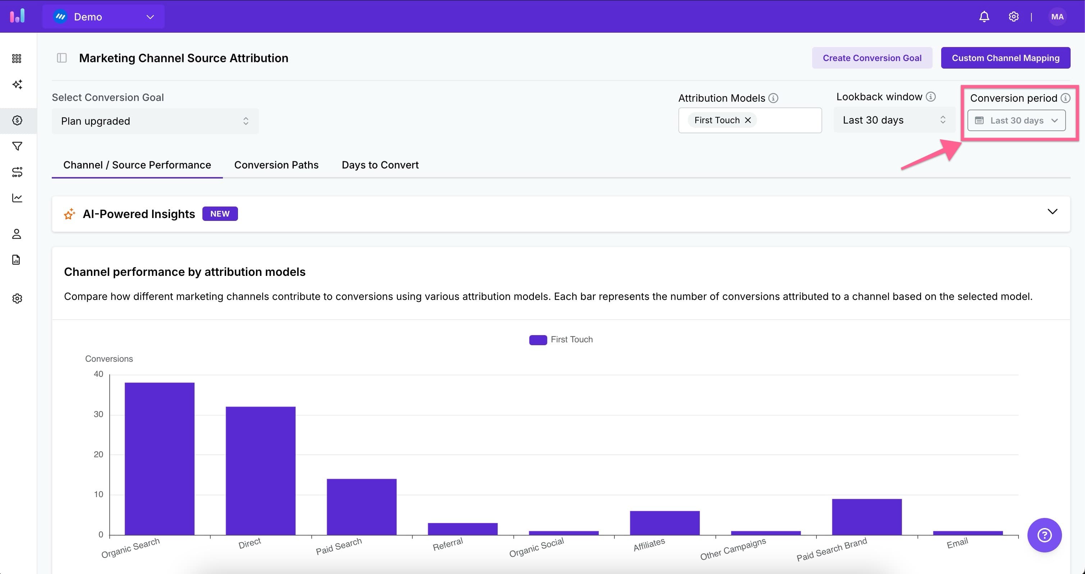Open the funnel sidebar icon
This screenshot has height=574, width=1085.
point(17,146)
